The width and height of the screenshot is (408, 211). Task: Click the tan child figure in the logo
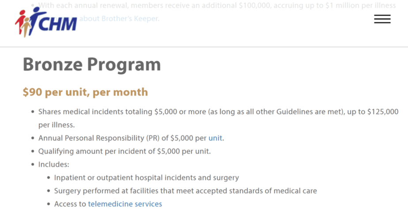pyautogui.click(x=26, y=27)
